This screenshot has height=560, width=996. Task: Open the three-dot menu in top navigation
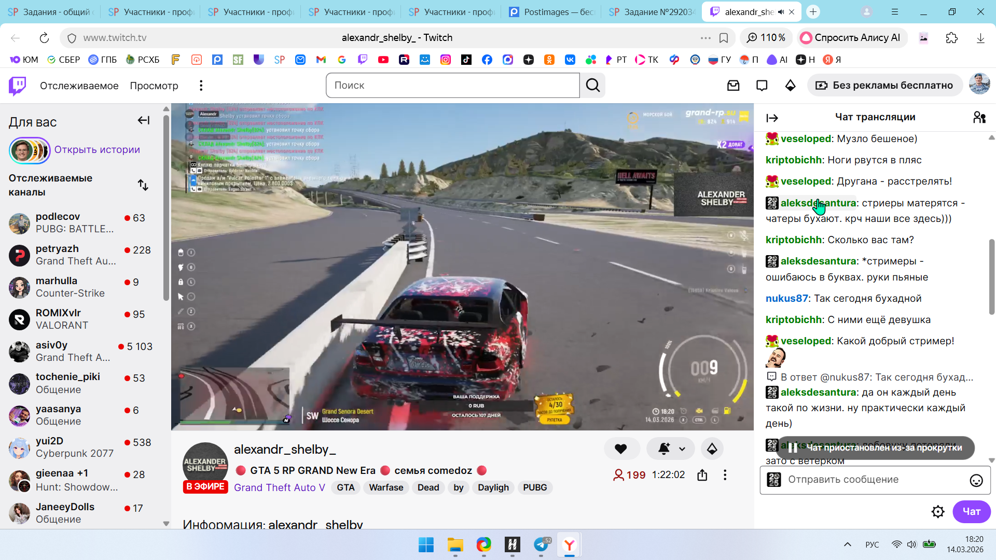pos(201,86)
